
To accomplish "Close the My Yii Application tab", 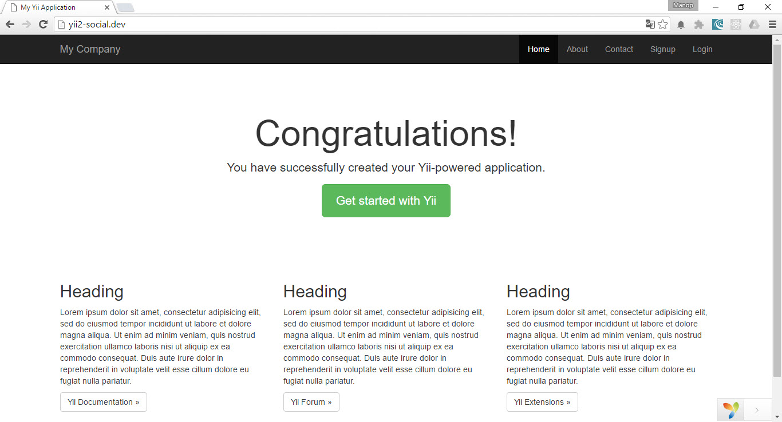I will (107, 7).
